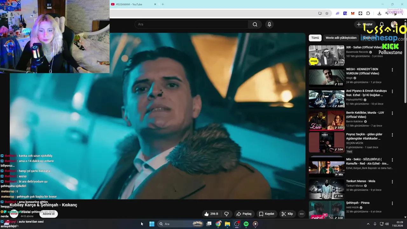
Task: Open options menu for Tankurt Manas video
Action: [x=392, y=182]
